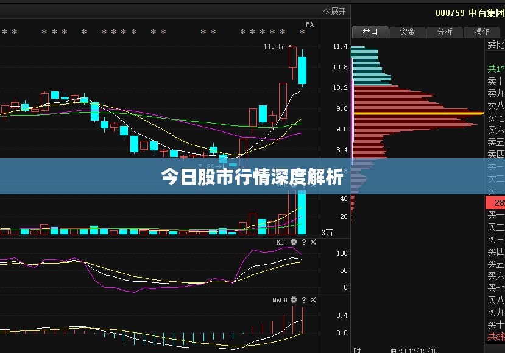Click the yellow peak line in chip distribution
505x353 pixels.
click(418, 113)
